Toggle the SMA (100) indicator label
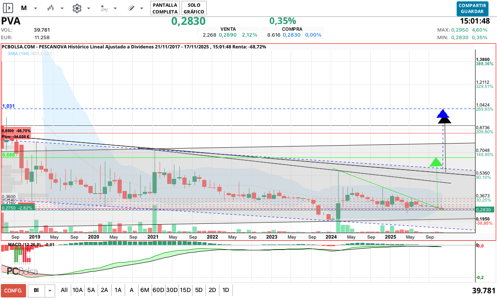The height and width of the screenshot is (300, 497). (19, 54)
